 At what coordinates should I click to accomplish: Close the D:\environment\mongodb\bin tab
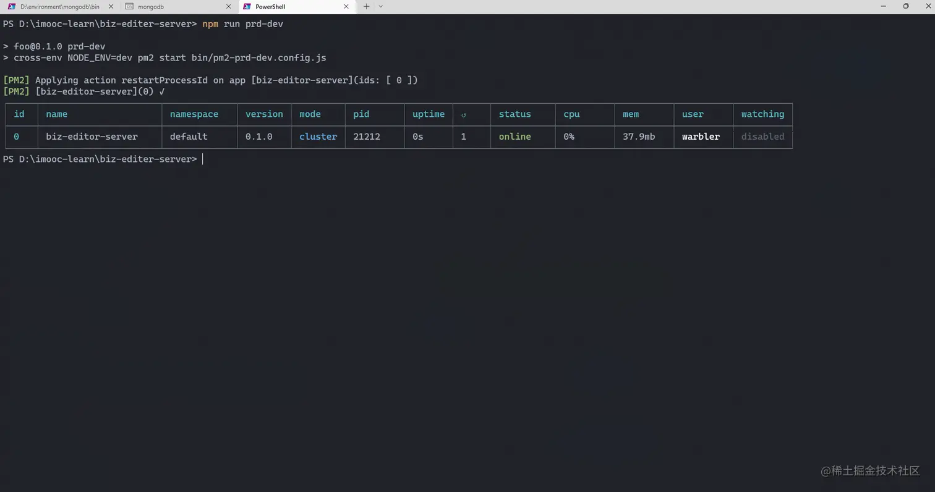coord(111,7)
